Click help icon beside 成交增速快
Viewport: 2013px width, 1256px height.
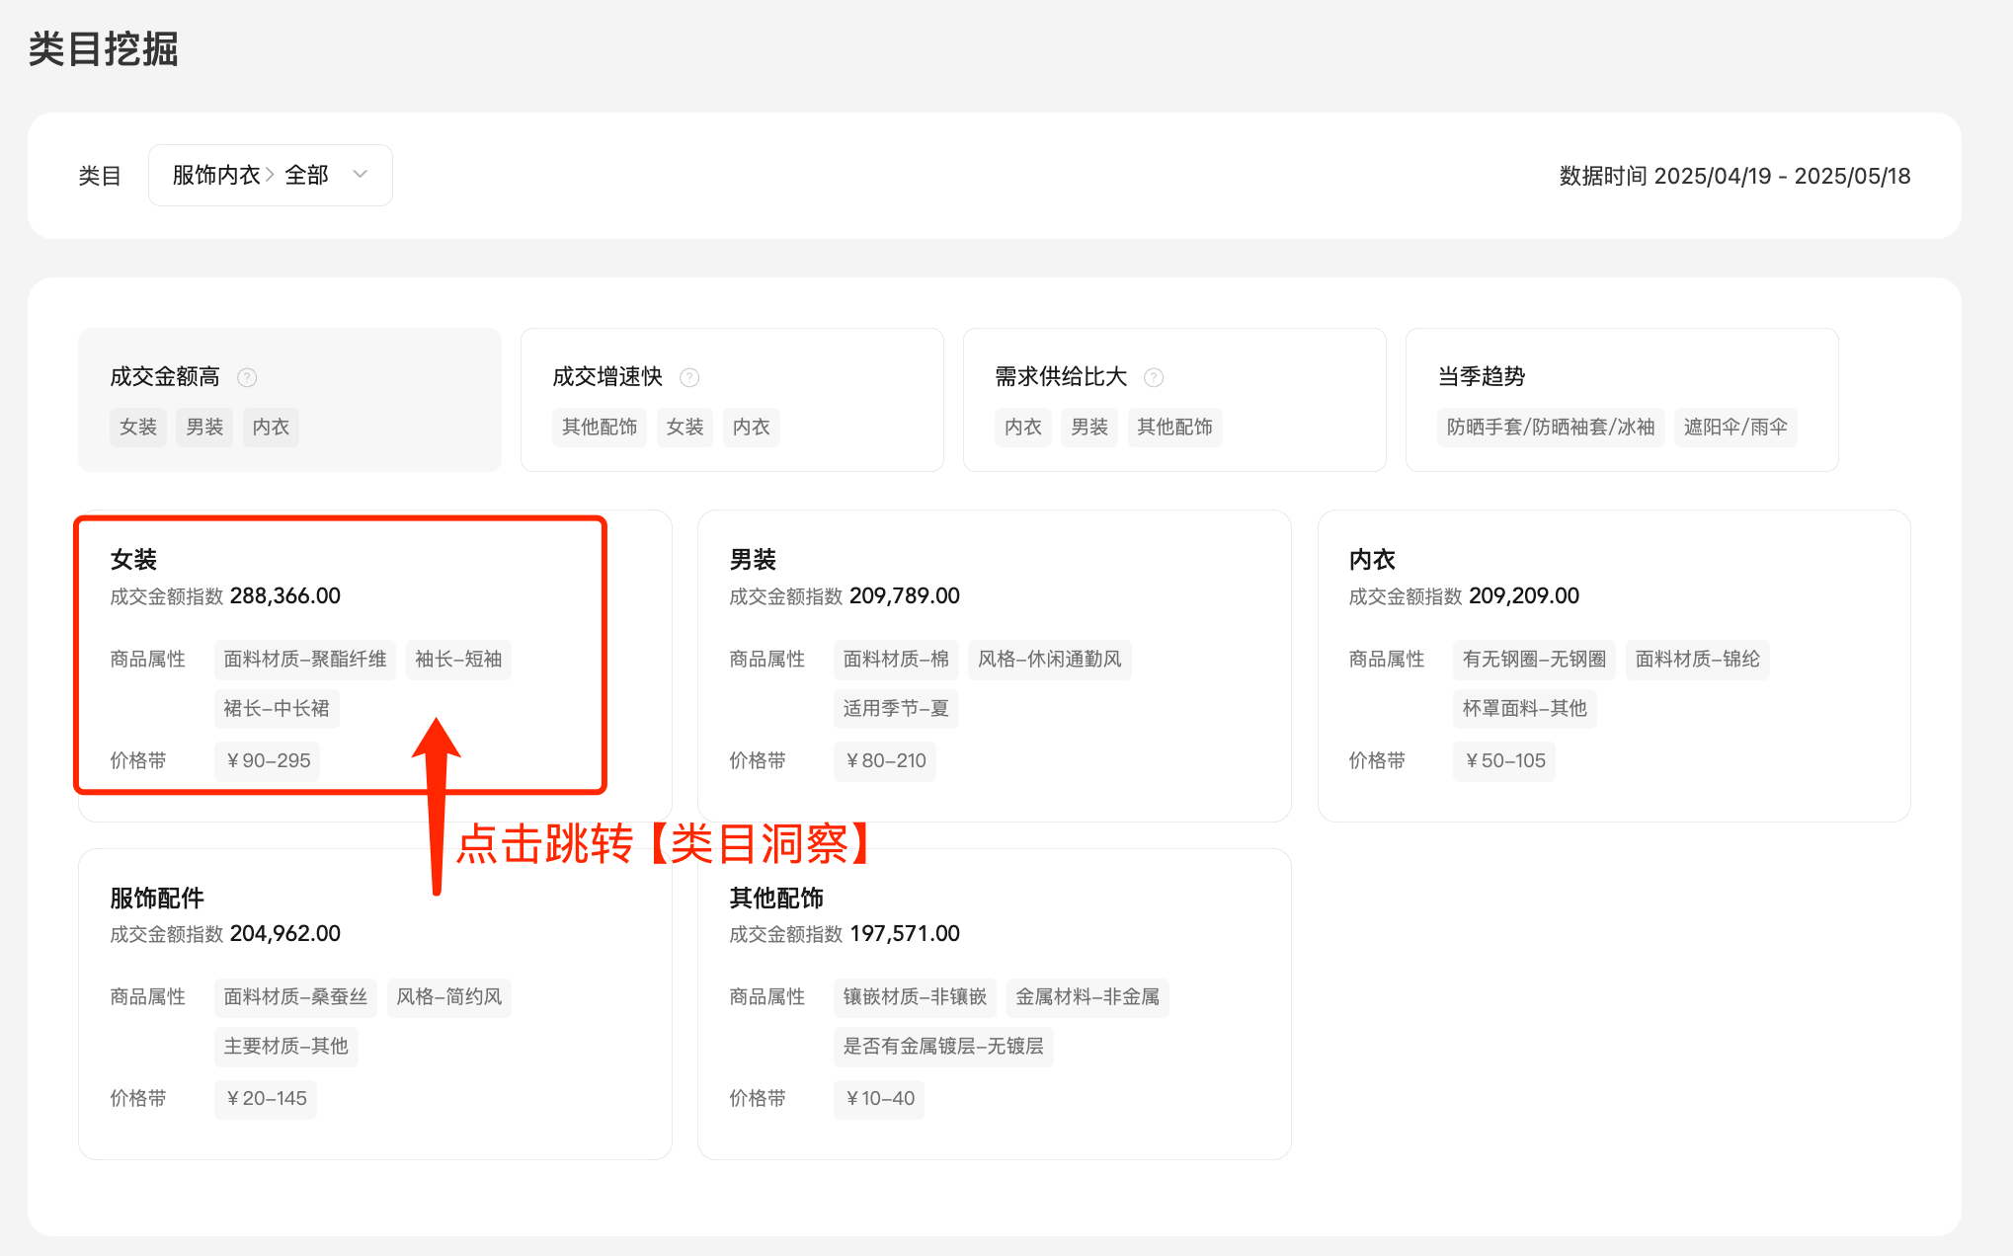690,377
